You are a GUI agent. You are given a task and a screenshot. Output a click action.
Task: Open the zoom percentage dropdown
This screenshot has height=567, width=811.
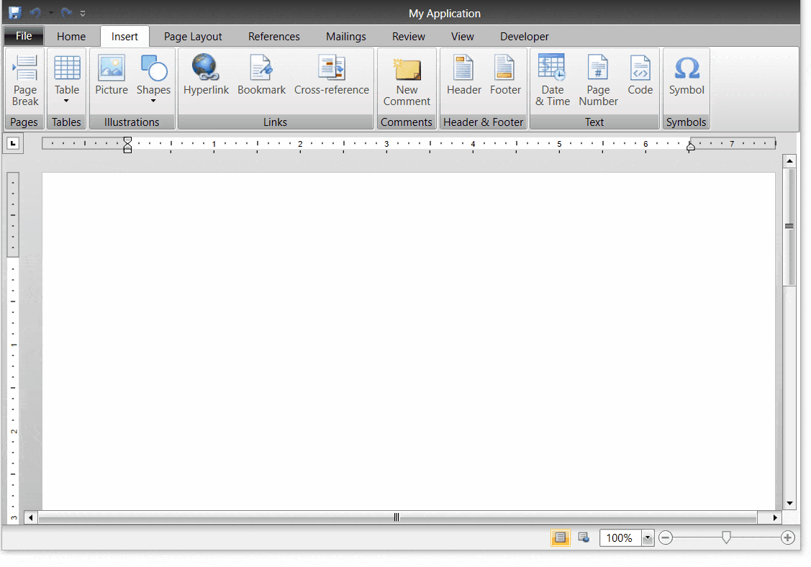(646, 537)
